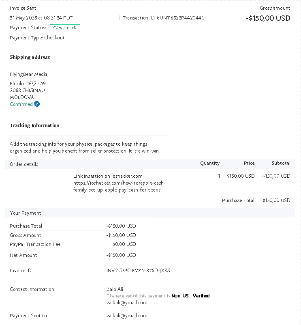Click the Order details section header
Viewport: 301px width, 325px height.
click(24, 164)
